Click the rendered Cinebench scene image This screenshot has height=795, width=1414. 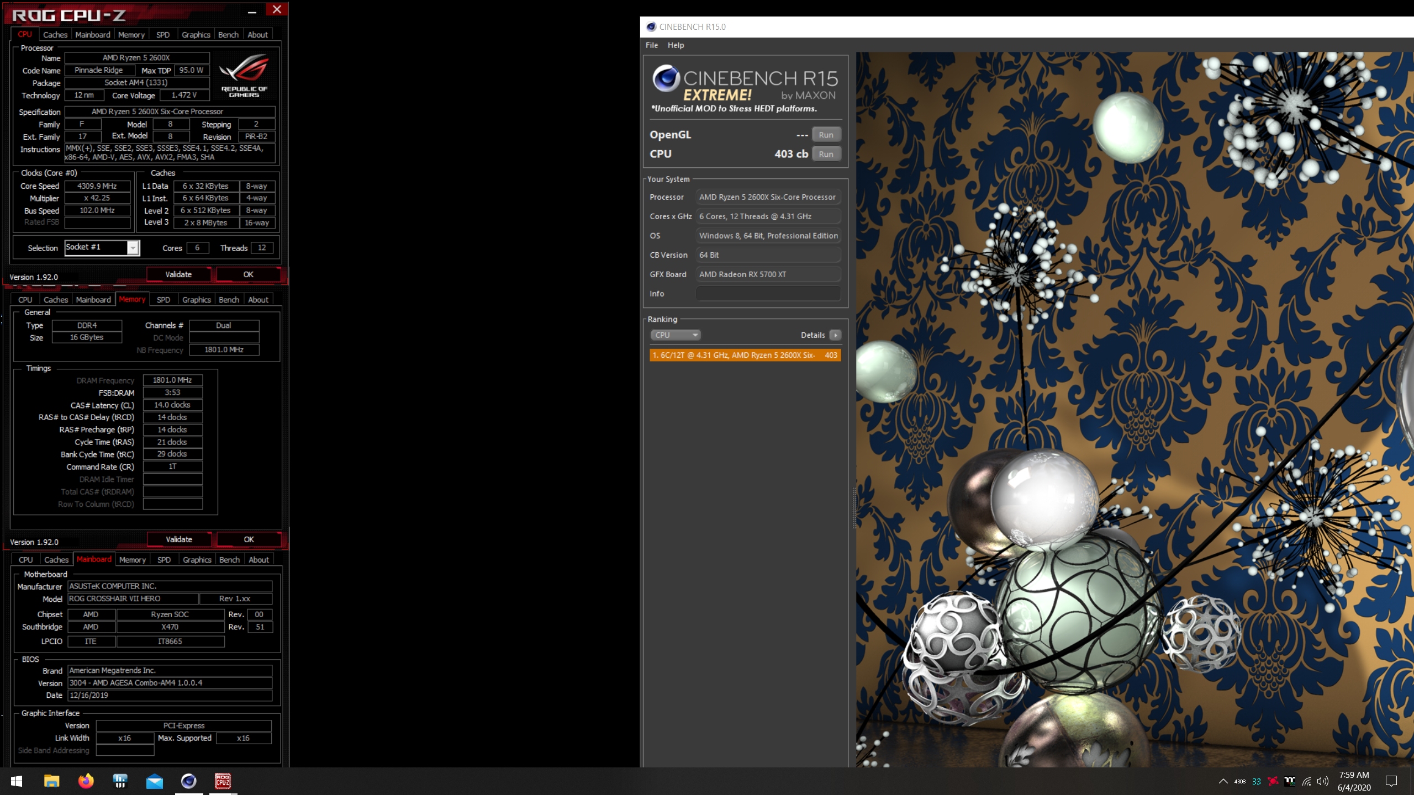(x=1135, y=409)
